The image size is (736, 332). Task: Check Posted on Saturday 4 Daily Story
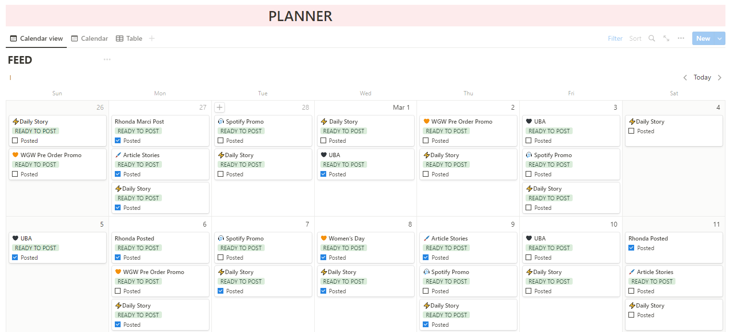pyautogui.click(x=632, y=131)
